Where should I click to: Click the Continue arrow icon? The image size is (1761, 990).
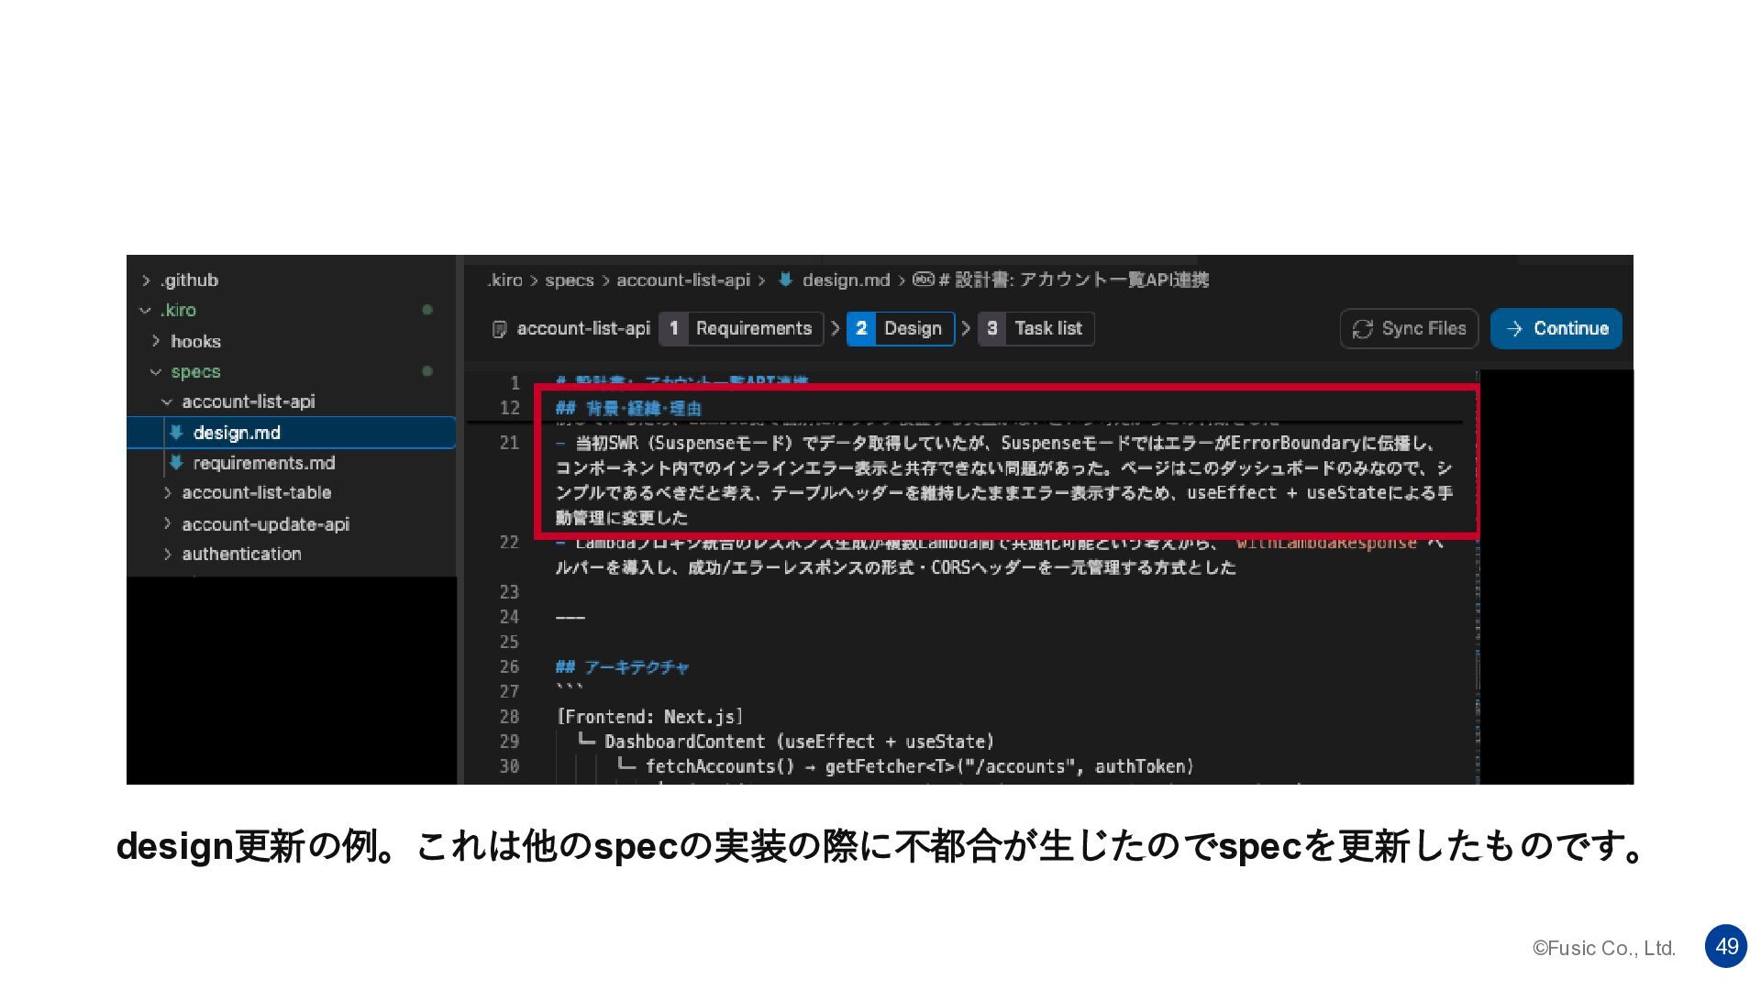pyautogui.click(x=1514, y=329)
